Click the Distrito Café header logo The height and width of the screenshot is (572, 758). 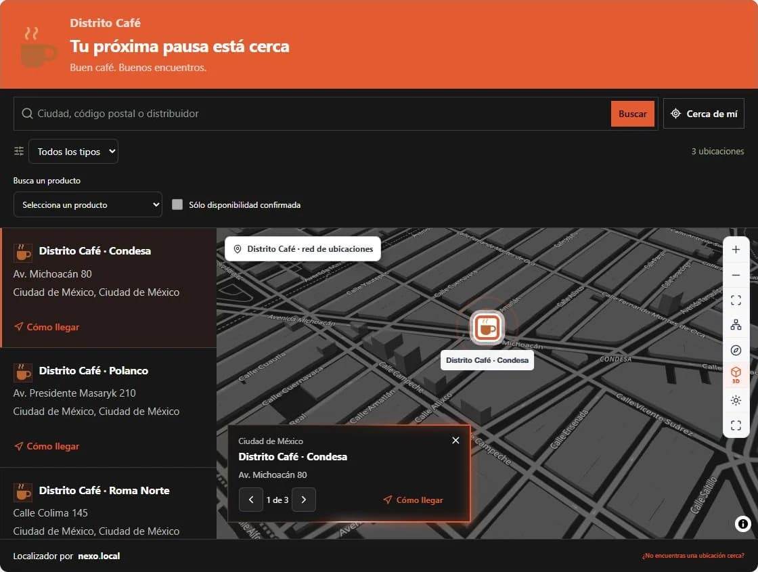(38, 47)
